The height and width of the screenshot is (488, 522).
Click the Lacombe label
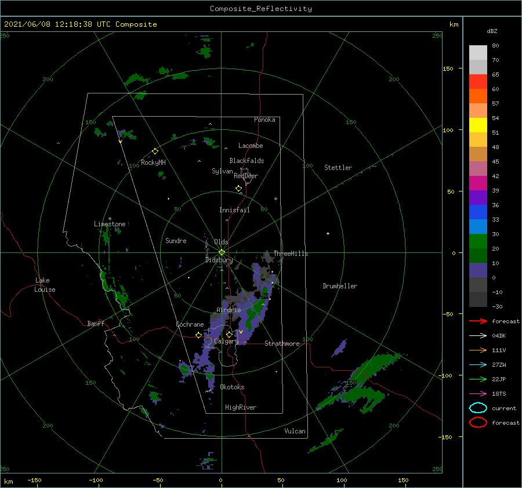click(x=251, y=146)
